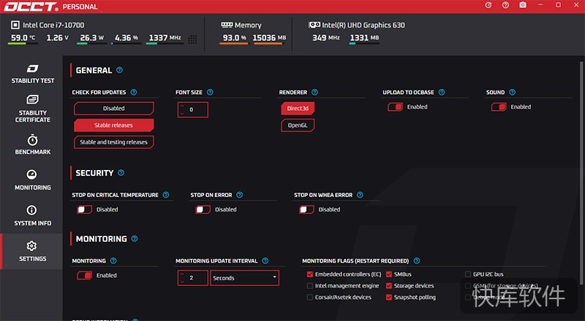Uncheck Storage devices flag
This screenshot has width=585, height=321.
point(389,286)
